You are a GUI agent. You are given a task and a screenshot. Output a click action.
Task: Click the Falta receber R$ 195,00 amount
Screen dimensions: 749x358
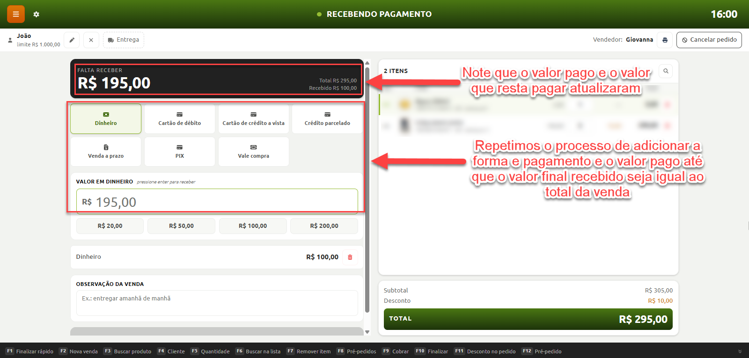pos(114,83)
